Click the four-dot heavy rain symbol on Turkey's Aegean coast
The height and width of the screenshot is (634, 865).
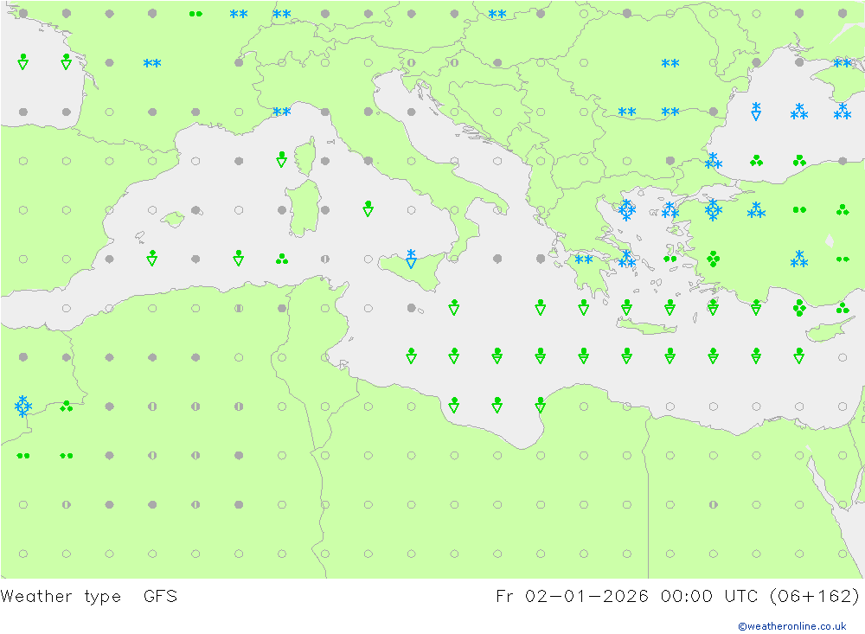714,259
